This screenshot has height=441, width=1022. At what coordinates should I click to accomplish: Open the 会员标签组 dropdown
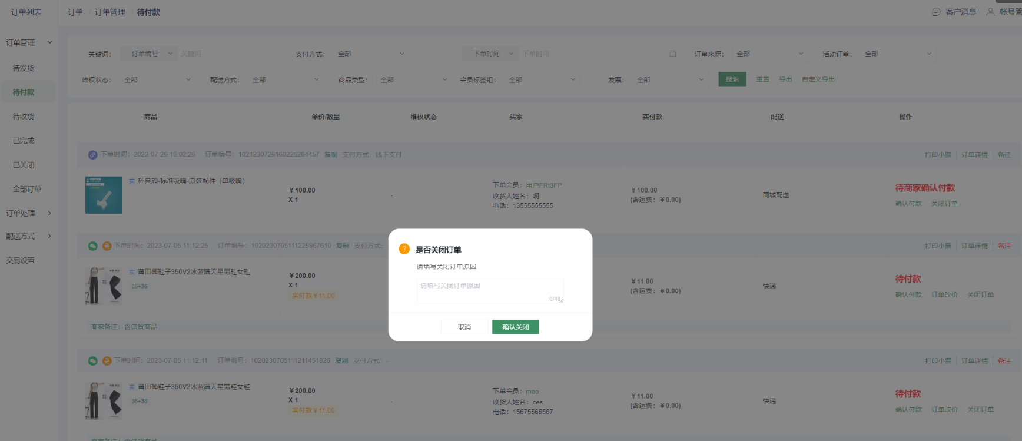click(x=542, y=80)
